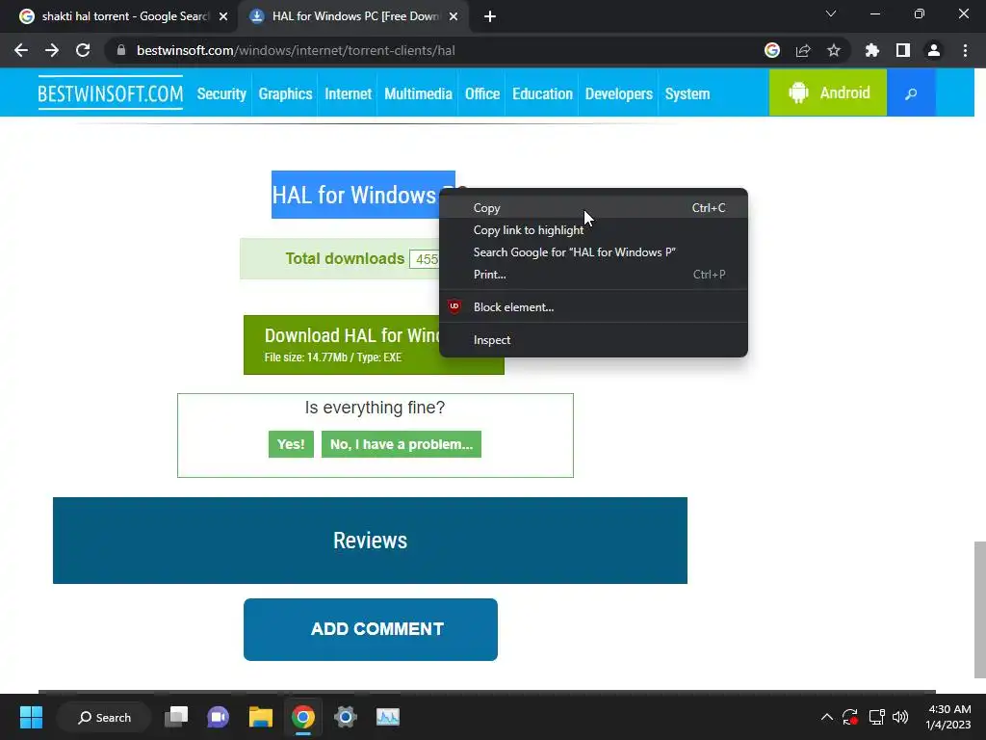Image resolution: width=986 pixels, height=740 pixels.
Task: Open the clock showing 4:30 AM
Action: (x=948, y=717)
